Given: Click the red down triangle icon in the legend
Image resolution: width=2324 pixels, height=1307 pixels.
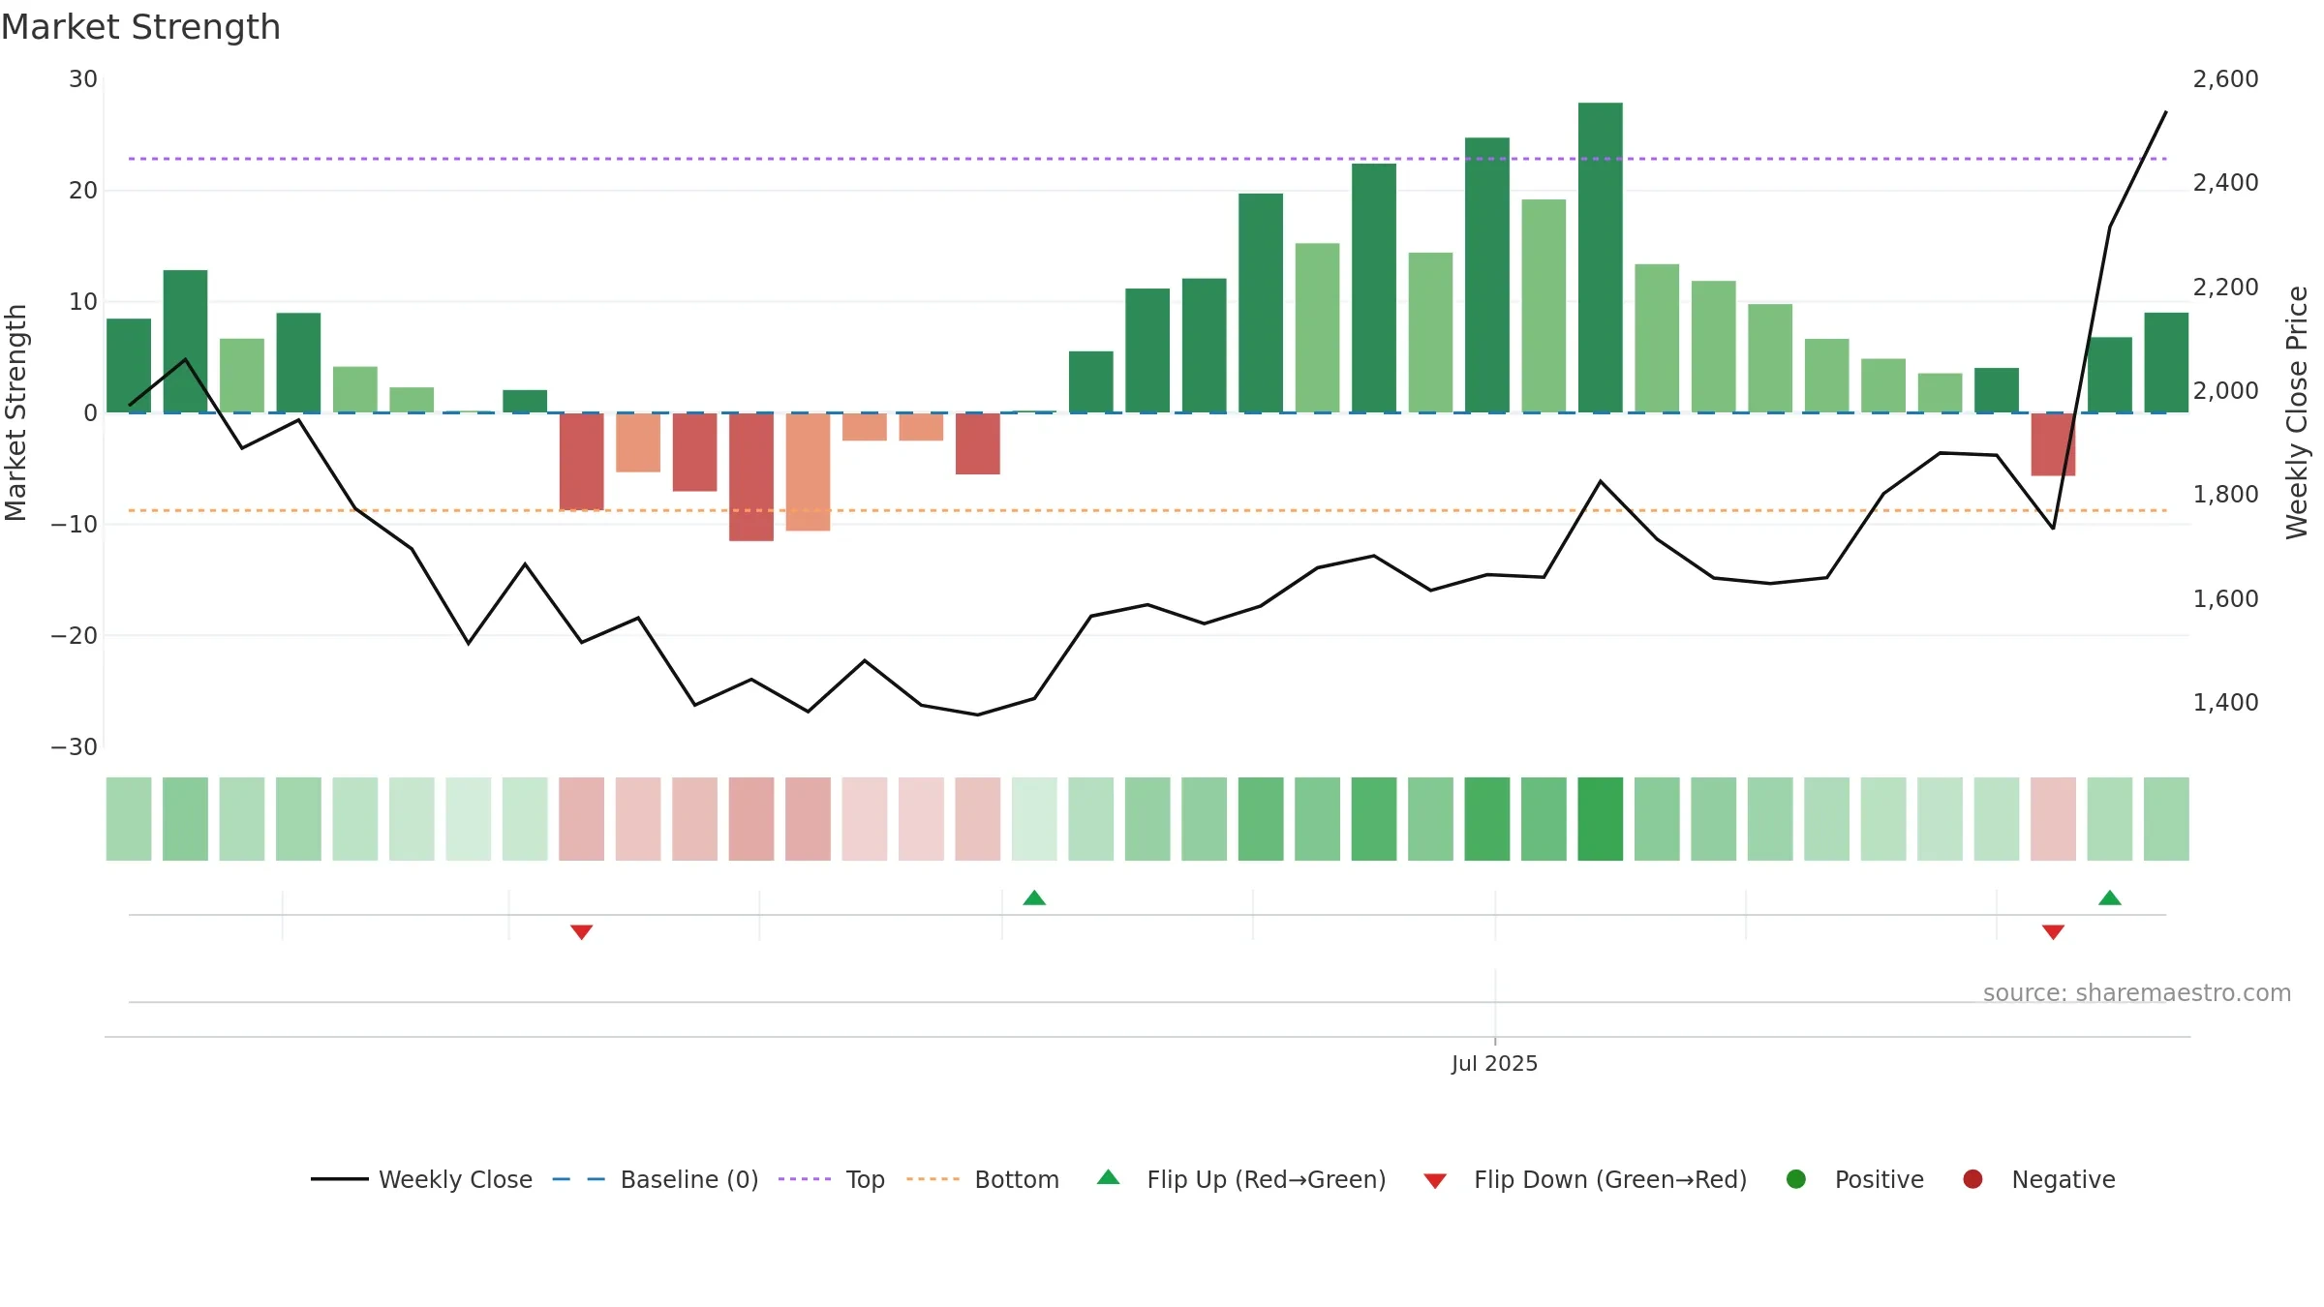Looking at the screenshot, I should 1436,1181.
